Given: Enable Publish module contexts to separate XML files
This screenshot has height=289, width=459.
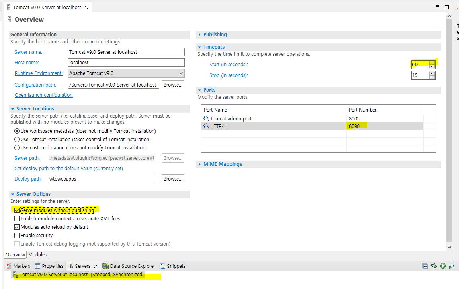Looking at the screenshot, I should coord(17,219).
